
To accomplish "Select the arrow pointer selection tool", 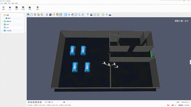I will click(x=66, y=15).
